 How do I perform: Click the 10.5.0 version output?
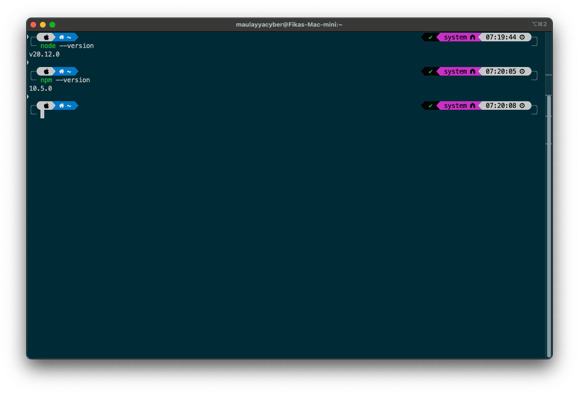click(x=40, y=88)
